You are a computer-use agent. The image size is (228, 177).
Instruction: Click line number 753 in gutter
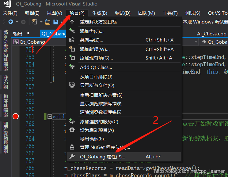pyautogui.click(x=30, y=57)
